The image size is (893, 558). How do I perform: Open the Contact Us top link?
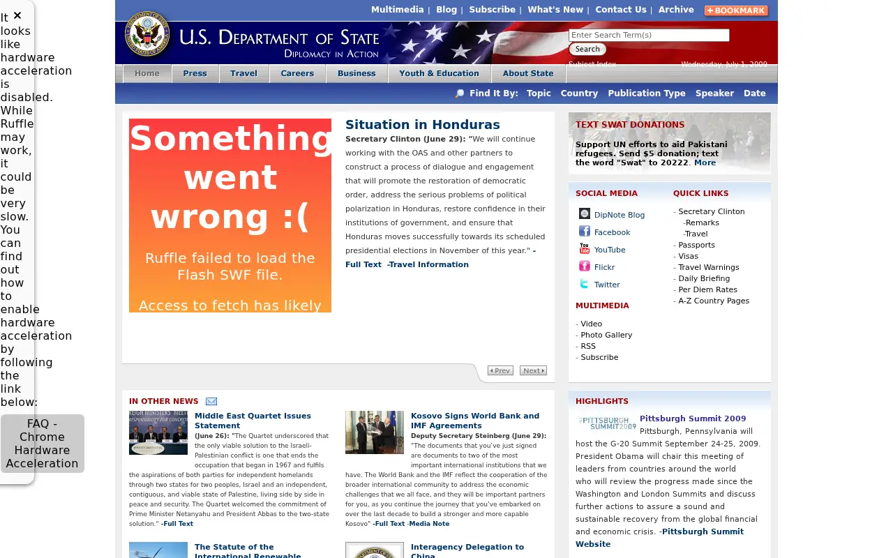tap(621, 10)
